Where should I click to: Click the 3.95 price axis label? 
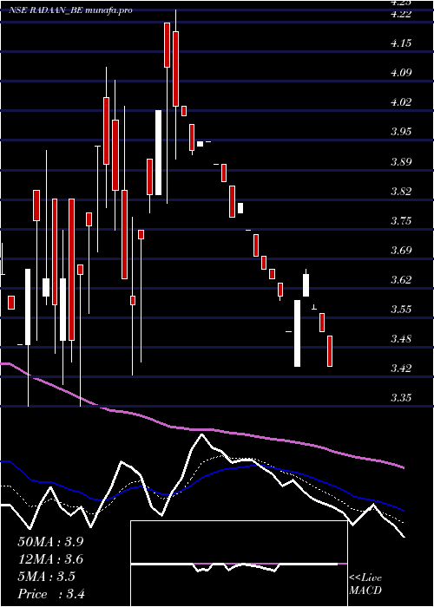[x=401, y=132]
